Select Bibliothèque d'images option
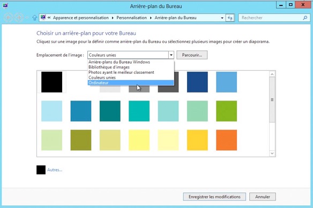This screenshot has height=208, width=313. 131,67
